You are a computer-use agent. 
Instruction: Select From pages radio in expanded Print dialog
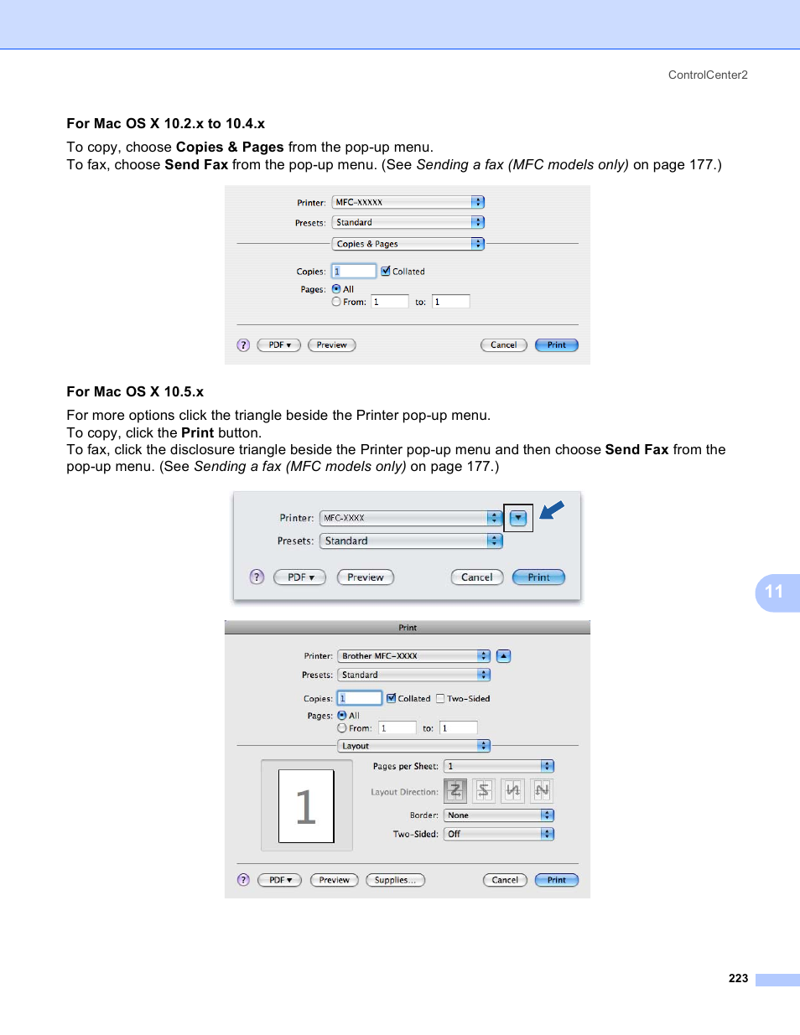coord(342,728)
